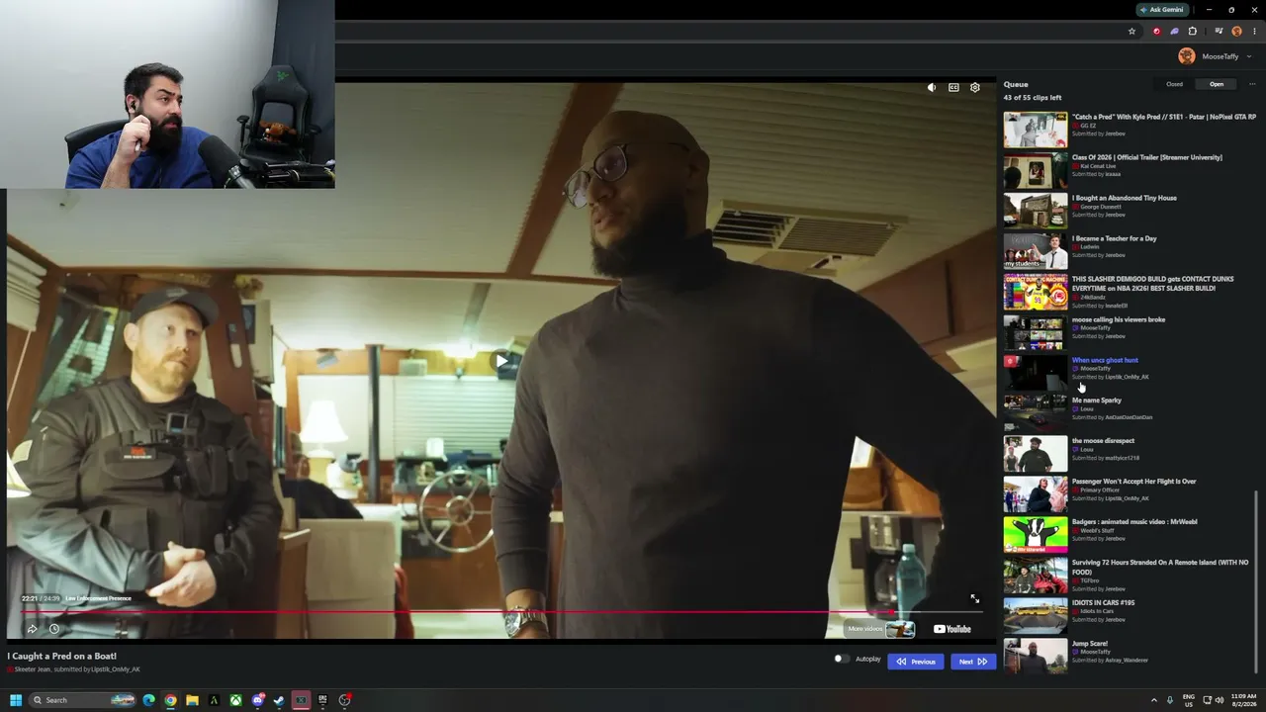Seek along the red video progress bar
The height and width of the screenshot is (712, 1266).
click(501, 612)
